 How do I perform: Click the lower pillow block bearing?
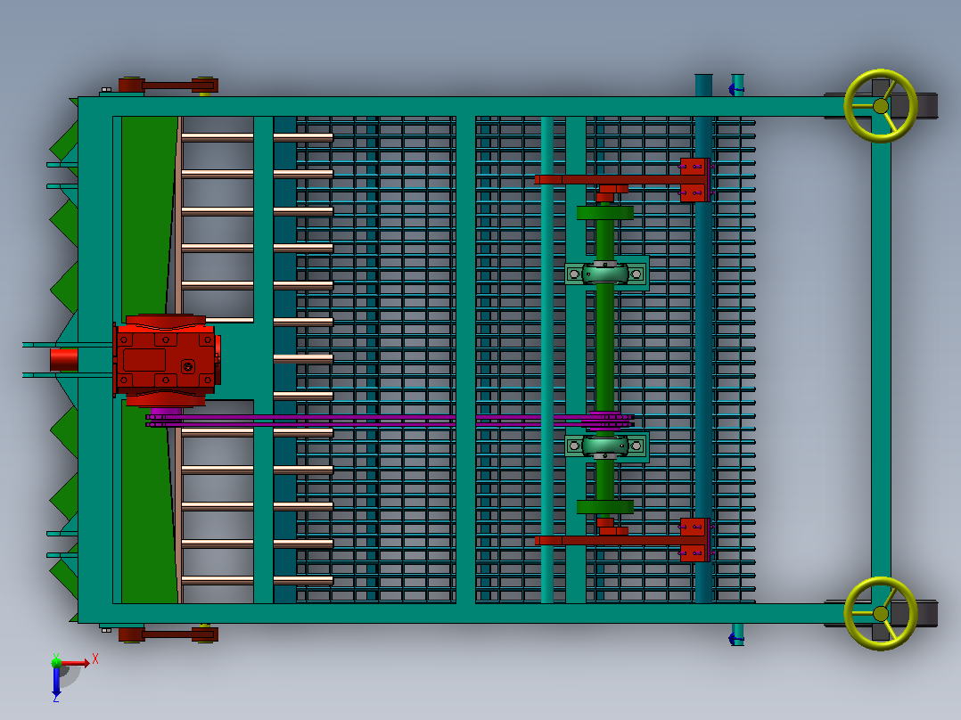point(606,446)
